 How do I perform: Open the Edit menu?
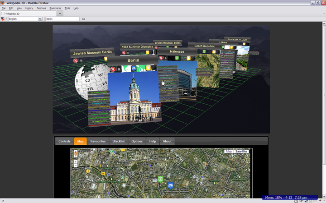point(11,8)
